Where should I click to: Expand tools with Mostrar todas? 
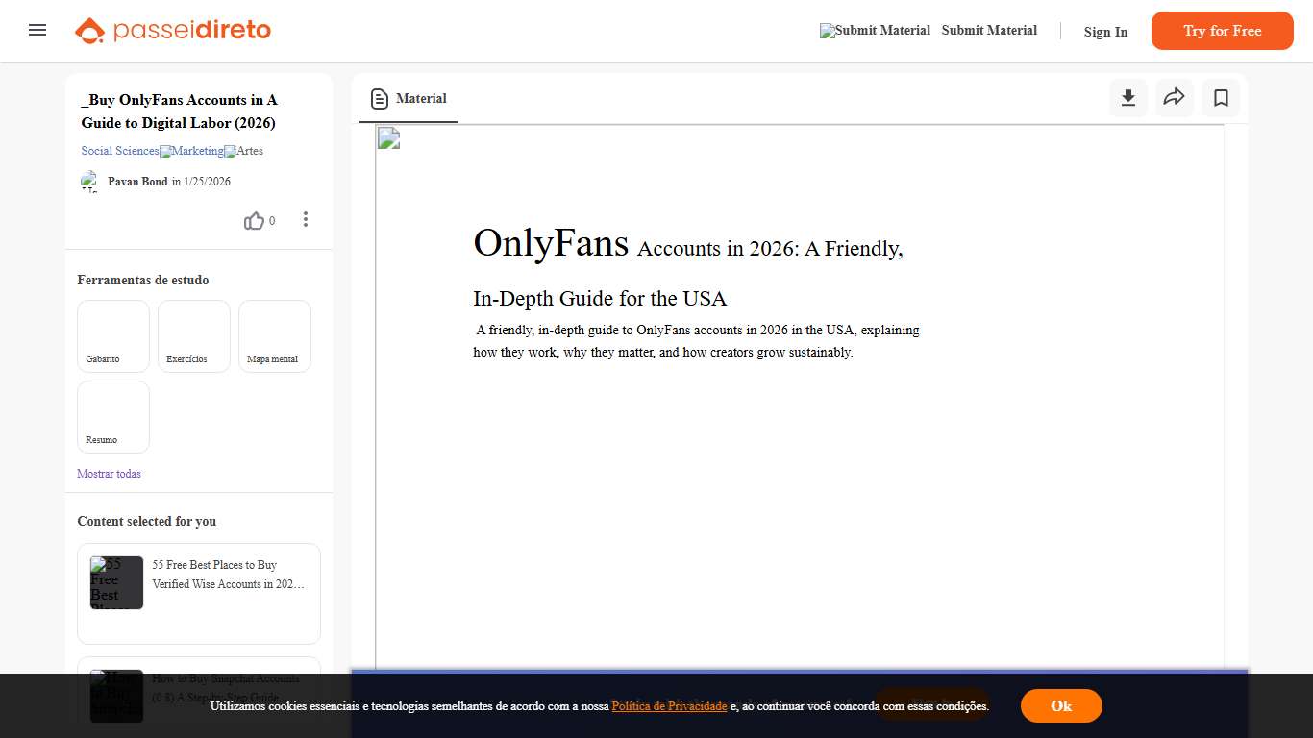[x=109, y=473]
